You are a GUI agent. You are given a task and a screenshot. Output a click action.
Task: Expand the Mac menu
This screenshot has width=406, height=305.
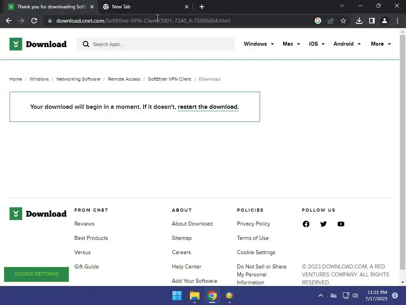291,44
